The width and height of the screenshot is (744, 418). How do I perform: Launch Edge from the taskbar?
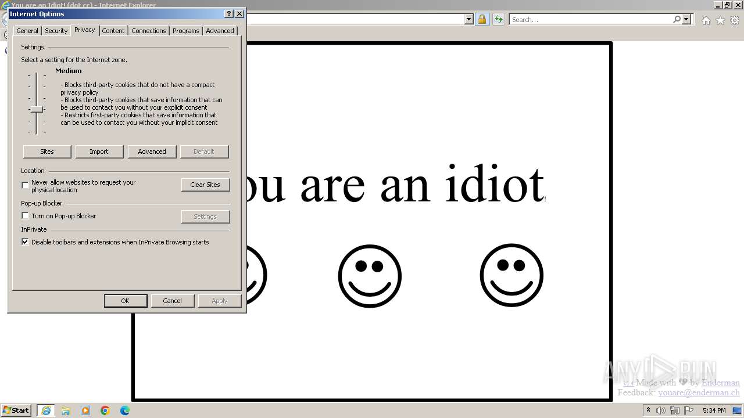[125, 410]
